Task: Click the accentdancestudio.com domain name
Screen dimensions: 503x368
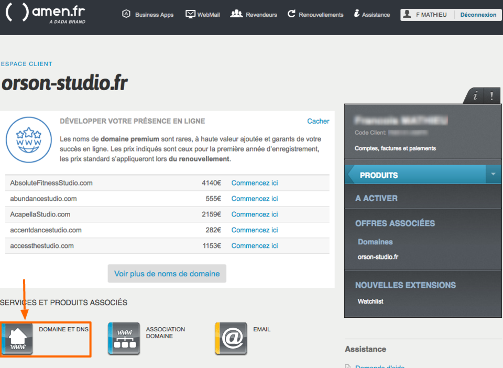Action: tap(46, 230)
